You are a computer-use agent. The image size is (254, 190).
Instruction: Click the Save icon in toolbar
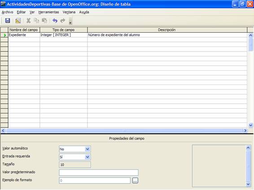[x=8, y=21]
